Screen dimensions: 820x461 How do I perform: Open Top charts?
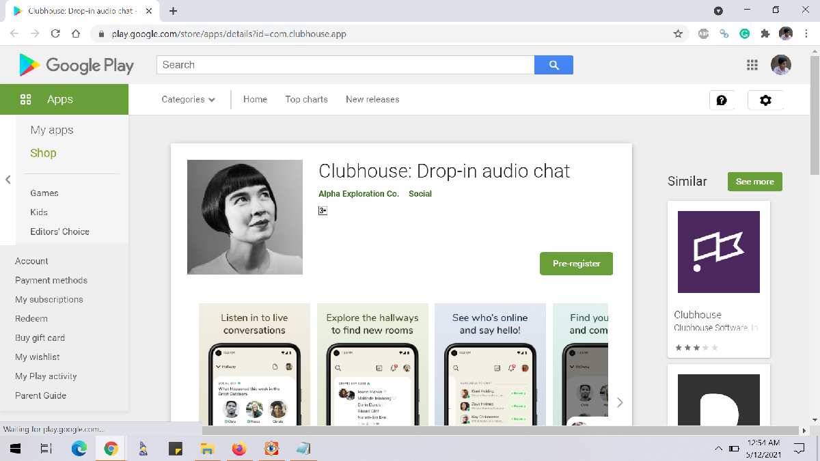[306, 99]
